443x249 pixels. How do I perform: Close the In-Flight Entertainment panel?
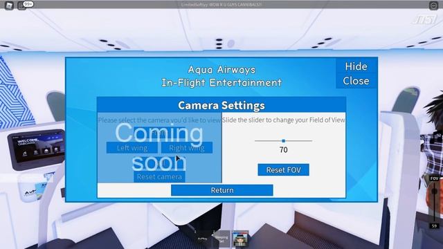pyautogui.click(x=356, y=81)
